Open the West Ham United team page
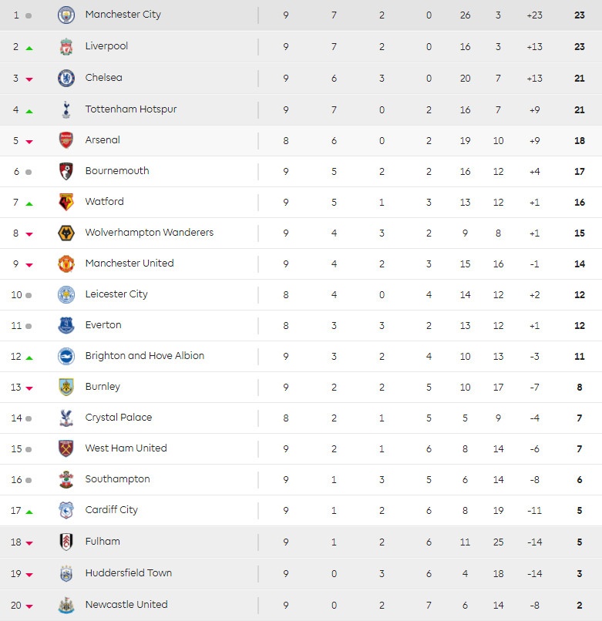Screen dimensions: 602x621 click(x=126, y=448)
